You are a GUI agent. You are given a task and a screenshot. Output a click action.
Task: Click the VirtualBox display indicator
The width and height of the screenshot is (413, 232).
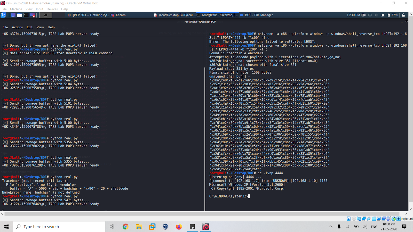[379, 219]
